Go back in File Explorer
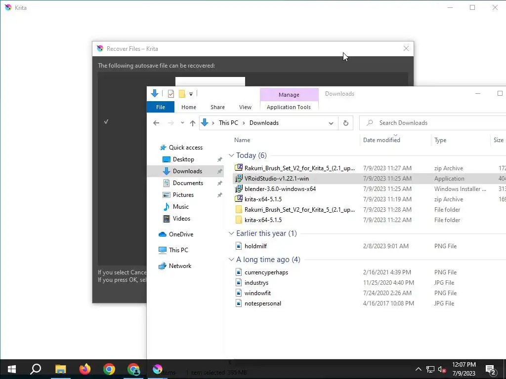Image resolution: width=506 pixels, height=379 pixels. [x=156, y=123]
